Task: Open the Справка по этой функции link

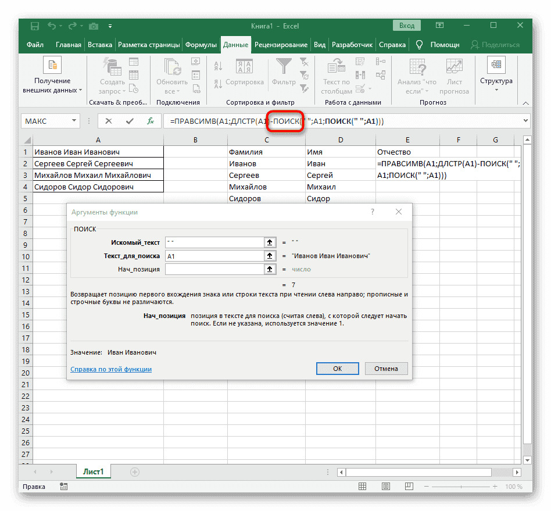Action: [x=111, y=369]
